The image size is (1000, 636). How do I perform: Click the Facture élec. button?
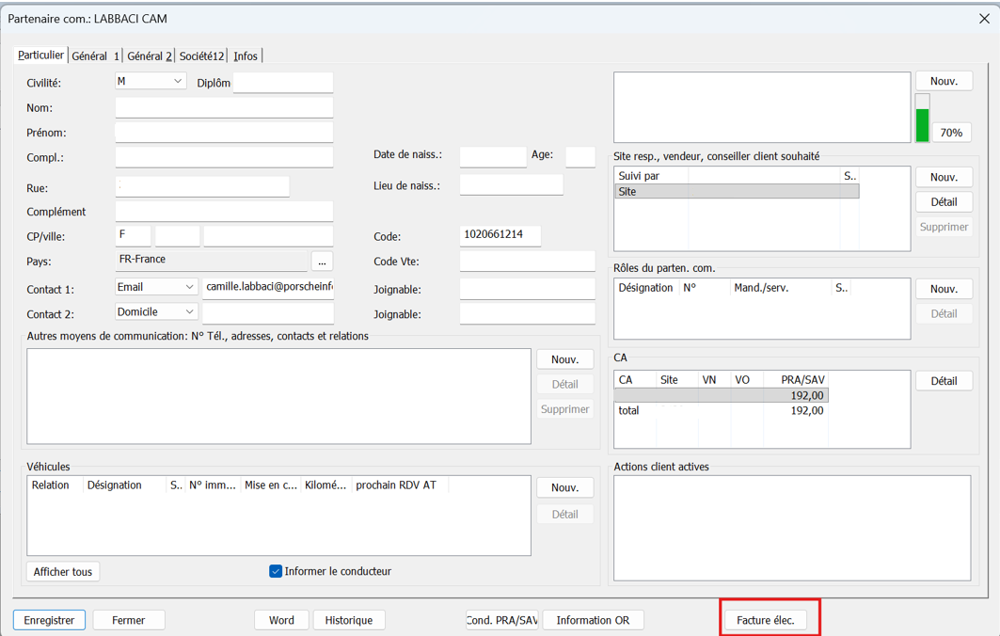point(766,620)
